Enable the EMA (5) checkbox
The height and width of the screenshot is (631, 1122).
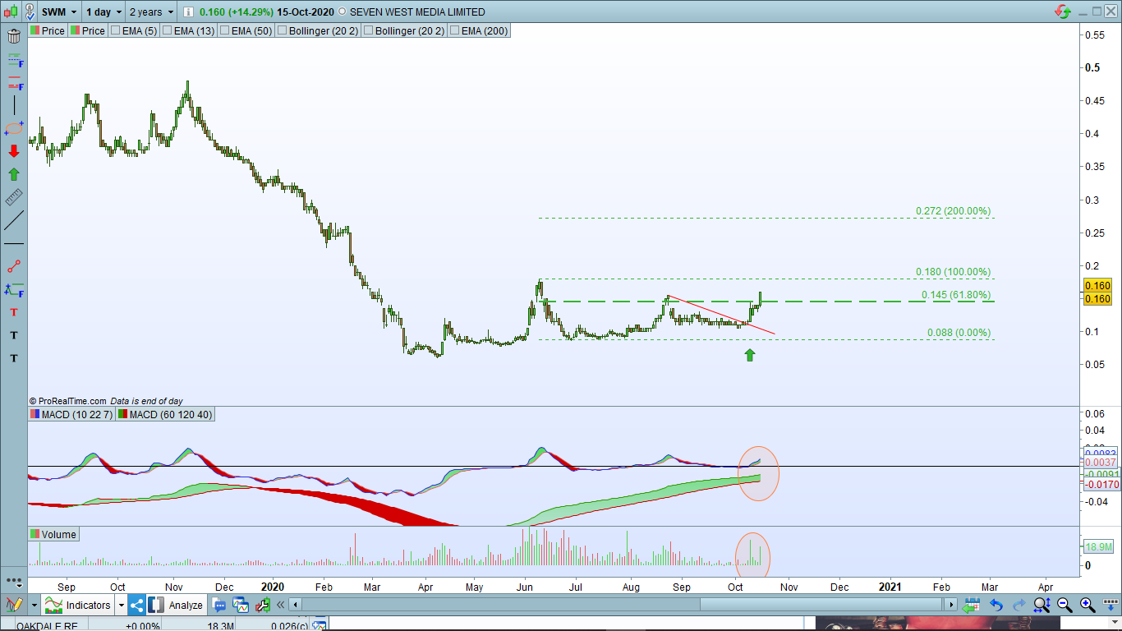116,30
